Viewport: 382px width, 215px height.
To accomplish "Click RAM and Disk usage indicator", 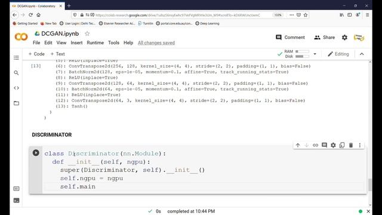I will point(297,54).
